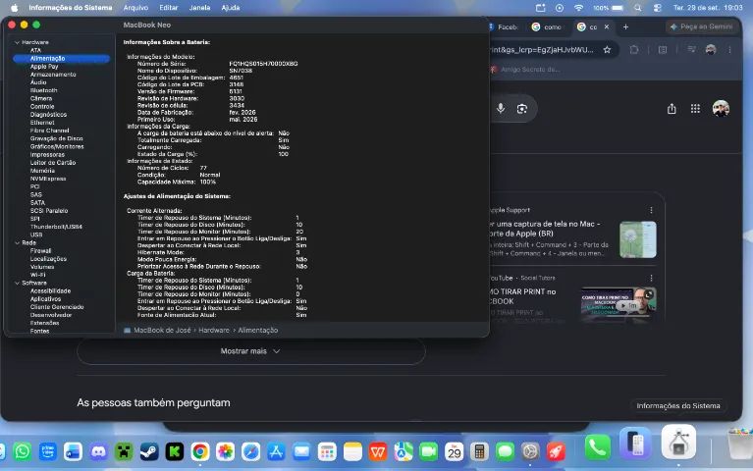Open the Ajuda menu
The image size is (753, 471).
point(231,8)
